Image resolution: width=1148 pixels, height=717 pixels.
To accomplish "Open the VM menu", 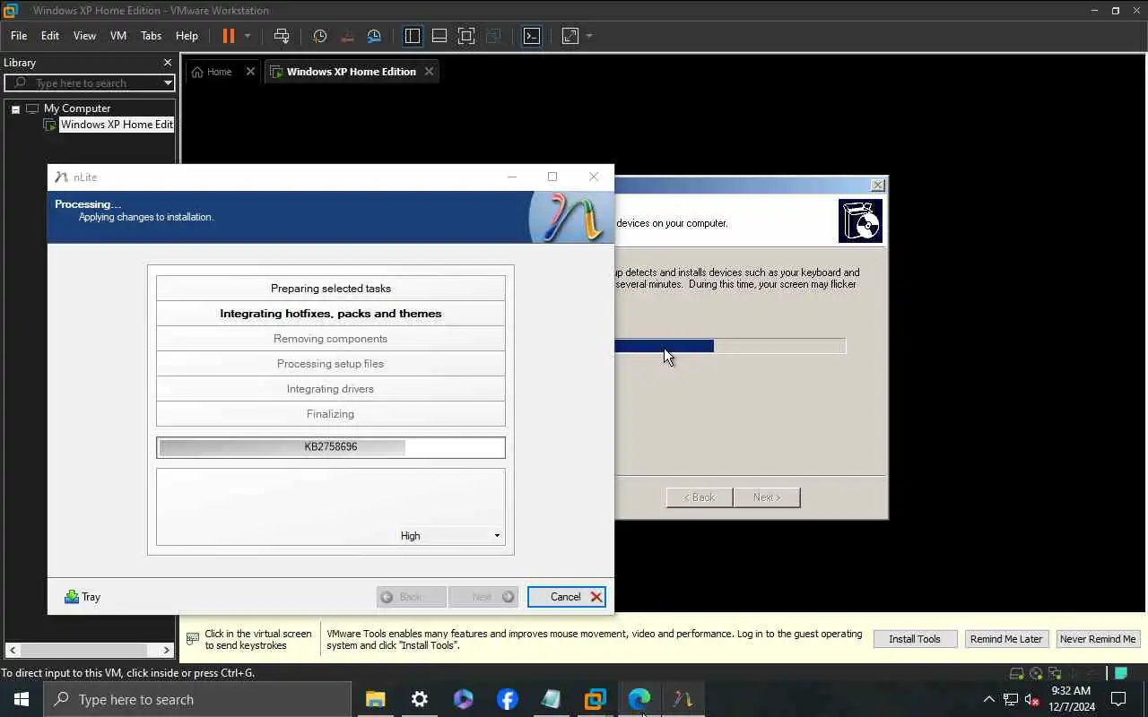I will [118, 36].
